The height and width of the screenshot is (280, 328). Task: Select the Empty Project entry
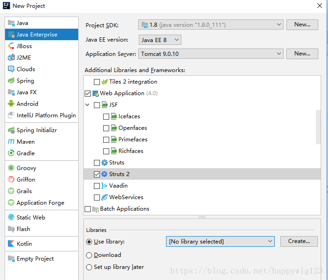[42, 258]
